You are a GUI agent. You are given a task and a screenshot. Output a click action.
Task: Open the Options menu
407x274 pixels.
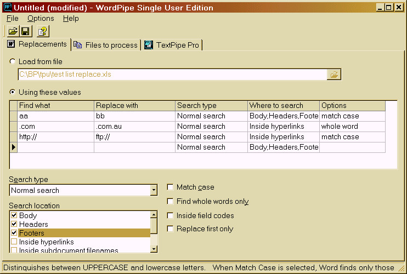tap(41, 19)
